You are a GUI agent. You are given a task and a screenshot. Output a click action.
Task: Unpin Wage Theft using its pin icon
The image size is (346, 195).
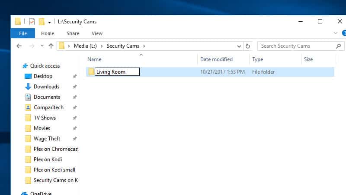pyautogui.click(x=74, y=139)
